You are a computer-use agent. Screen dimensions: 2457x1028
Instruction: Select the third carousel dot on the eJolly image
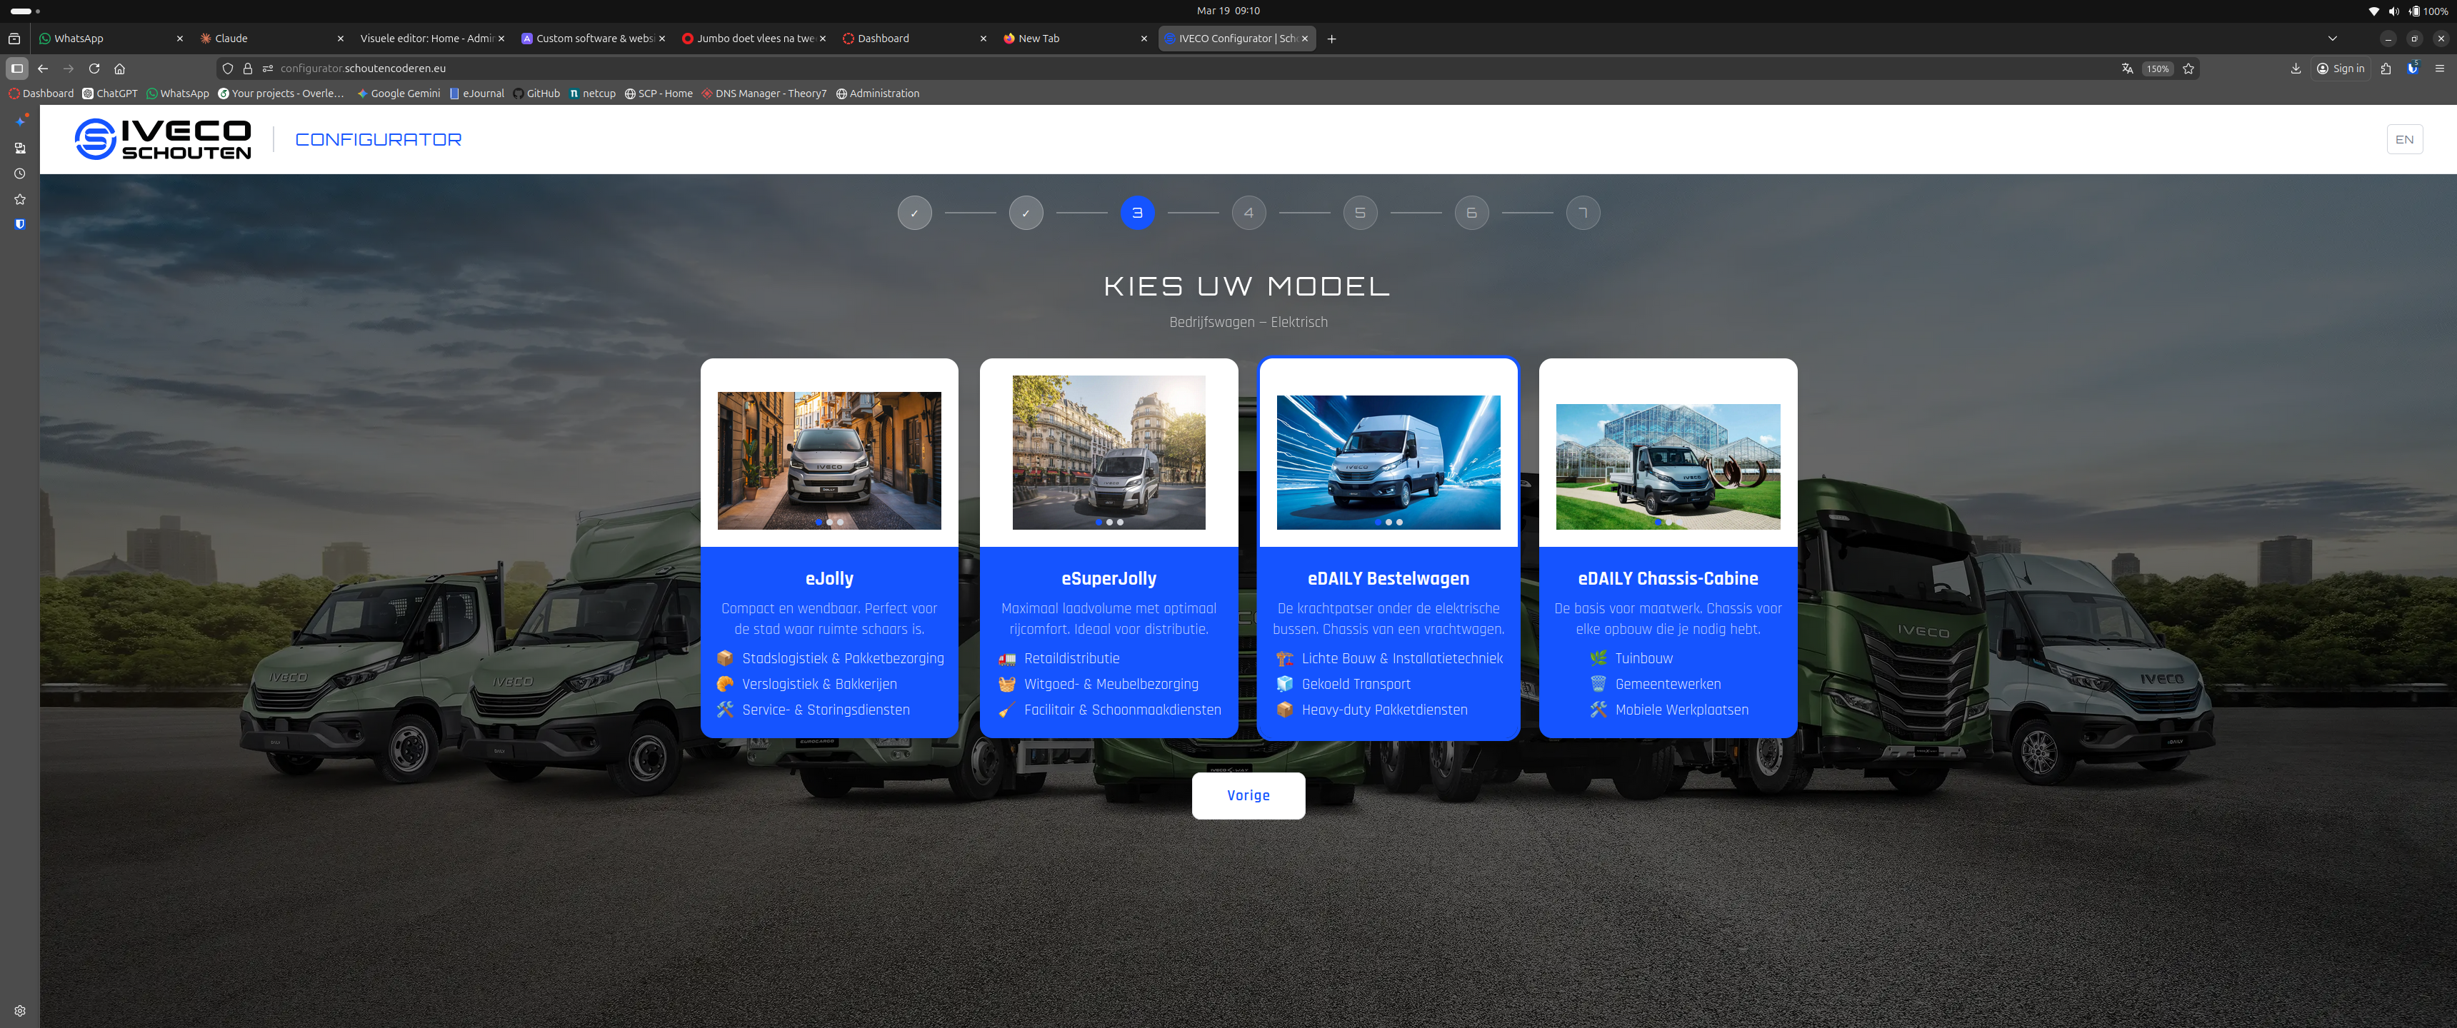(840, 523)
